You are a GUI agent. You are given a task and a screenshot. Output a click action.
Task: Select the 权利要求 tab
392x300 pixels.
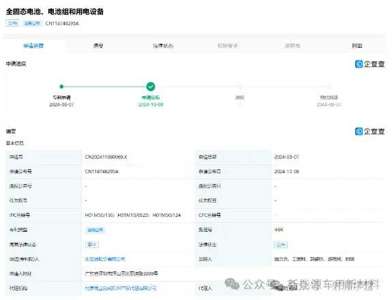click(228, 46)
